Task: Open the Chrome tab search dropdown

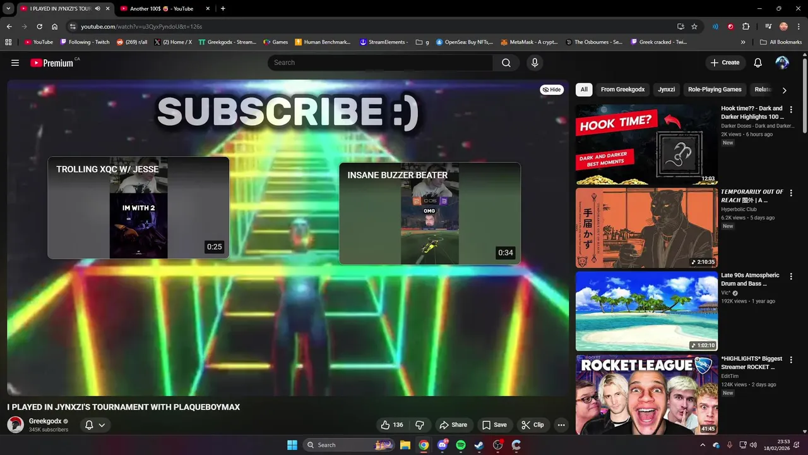Action: point(8,9)
